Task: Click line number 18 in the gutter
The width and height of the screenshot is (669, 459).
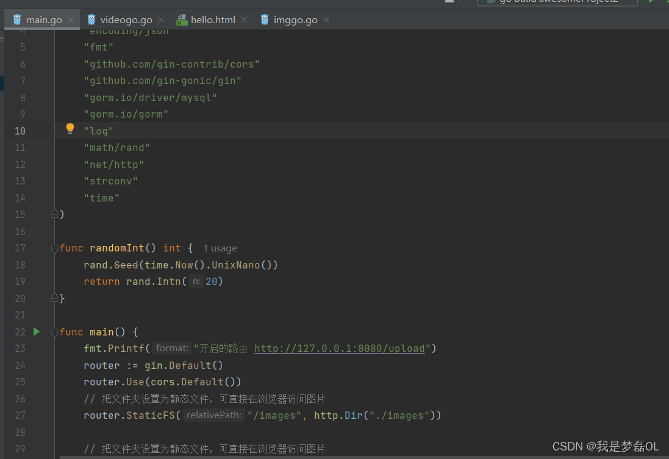Action: coord(20,265)
